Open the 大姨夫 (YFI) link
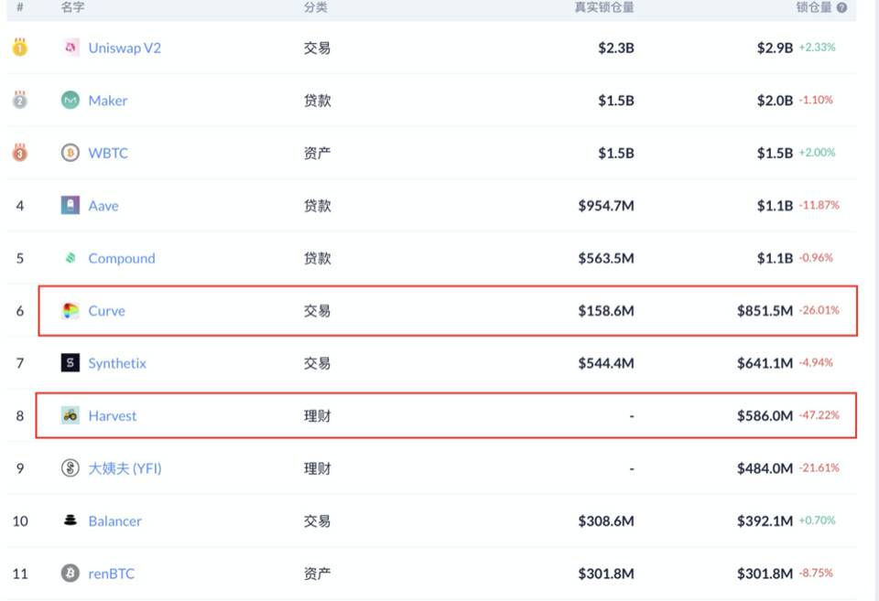This screenshot has height=601, width=879. (x=125, y=468)
